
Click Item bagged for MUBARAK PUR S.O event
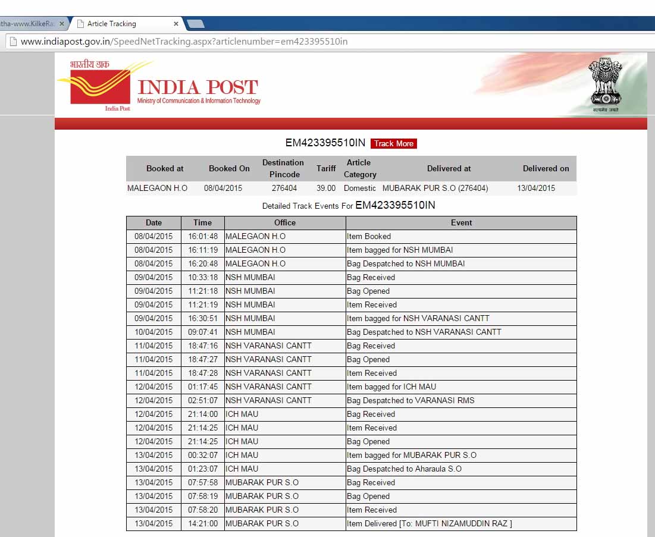[461, 455]
